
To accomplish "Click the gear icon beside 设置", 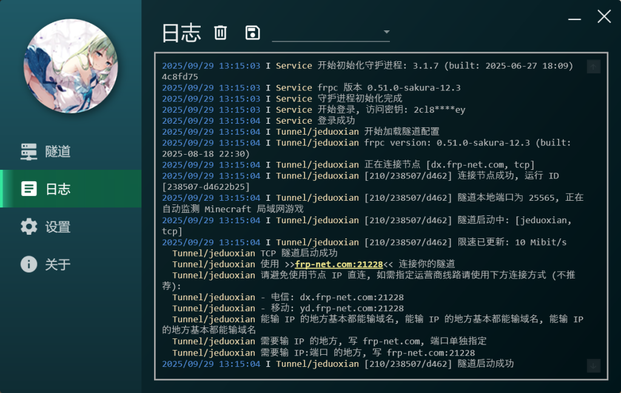I will (29, 227).
